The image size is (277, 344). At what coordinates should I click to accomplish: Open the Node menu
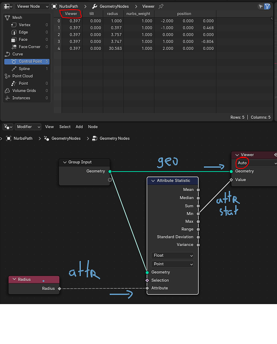(x=93, y=127)
